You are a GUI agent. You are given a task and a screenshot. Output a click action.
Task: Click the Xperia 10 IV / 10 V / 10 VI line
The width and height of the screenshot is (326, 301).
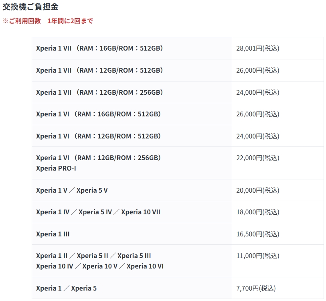point(99,266)
